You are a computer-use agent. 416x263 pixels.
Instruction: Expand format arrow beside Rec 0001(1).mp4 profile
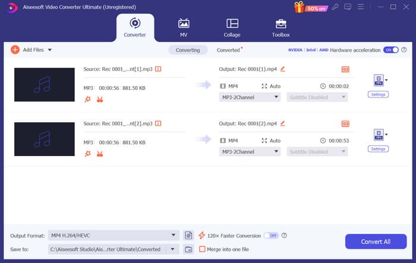386,80
